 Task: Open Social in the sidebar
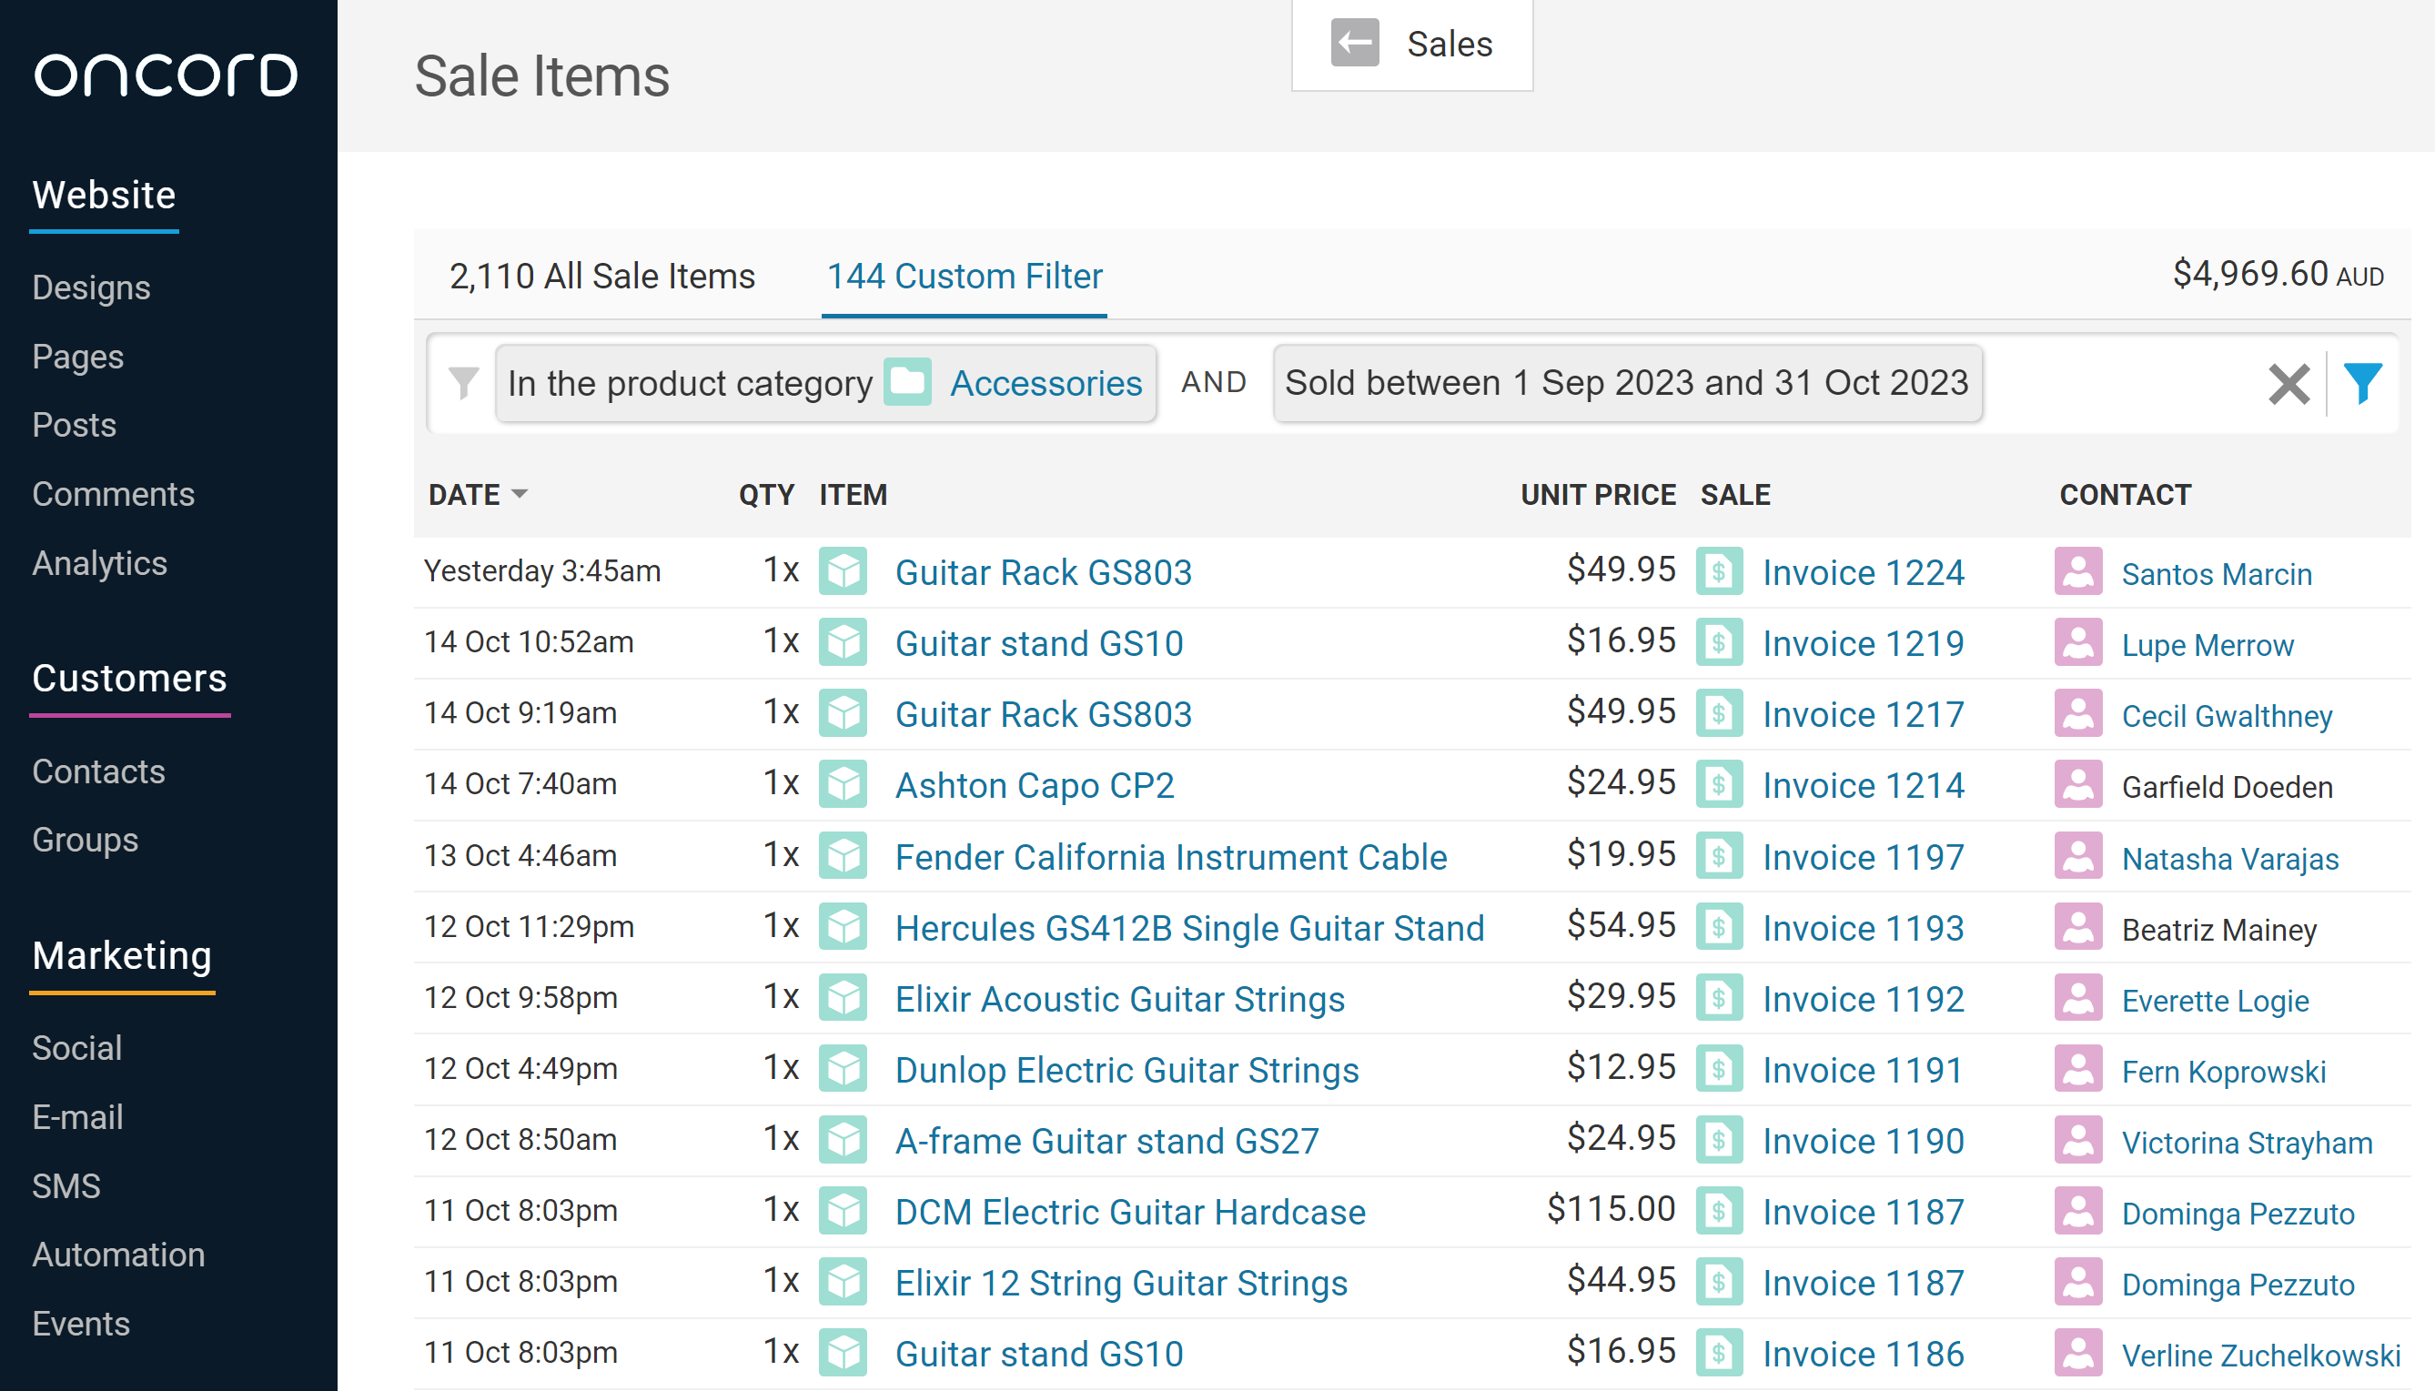(77, 1048)
